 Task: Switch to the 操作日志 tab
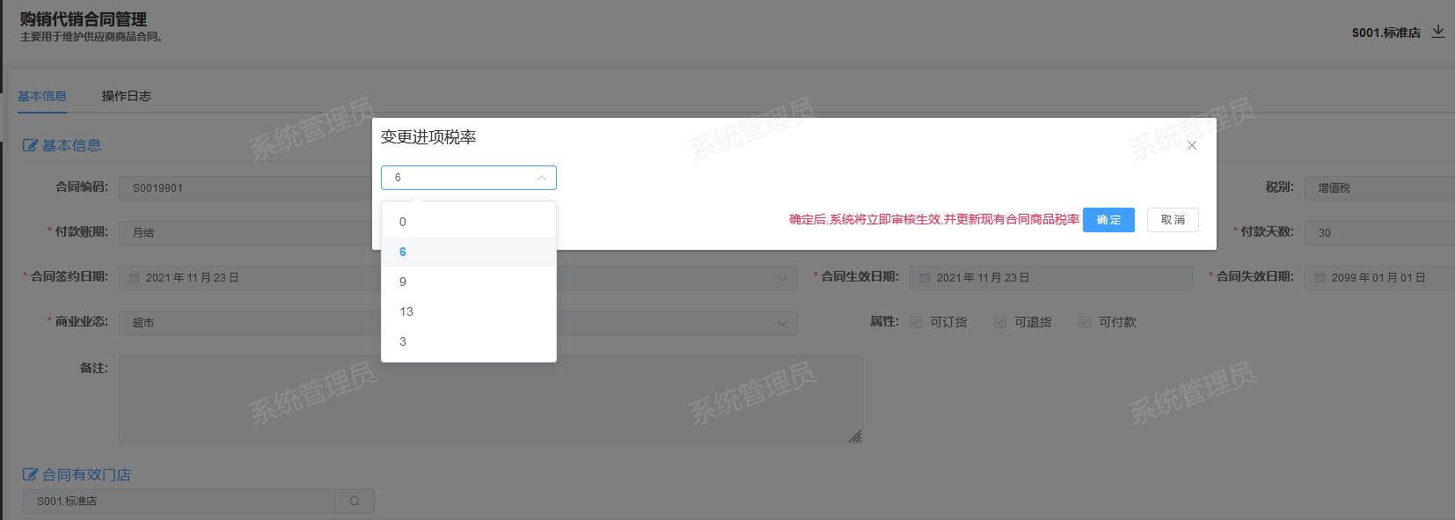point(127,96)
